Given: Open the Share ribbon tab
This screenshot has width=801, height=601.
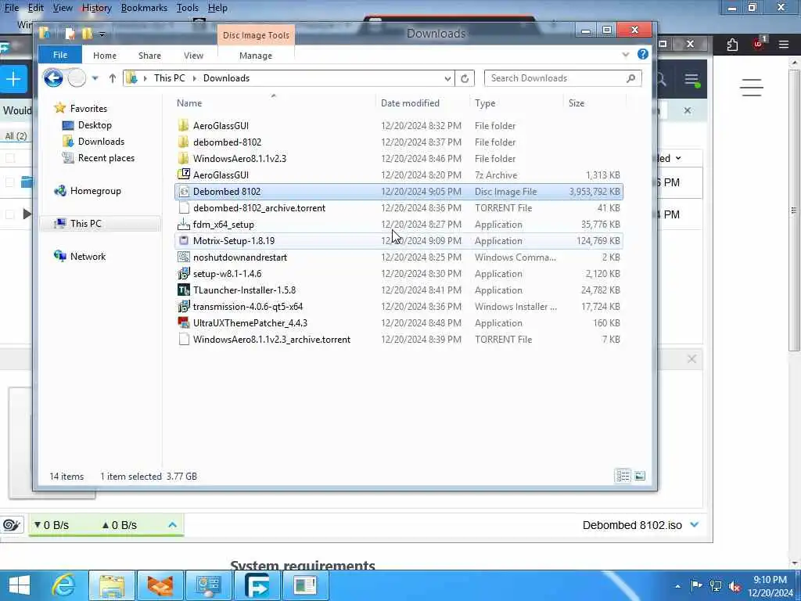Looking at the screenshot, I should [x=149, y=56].
